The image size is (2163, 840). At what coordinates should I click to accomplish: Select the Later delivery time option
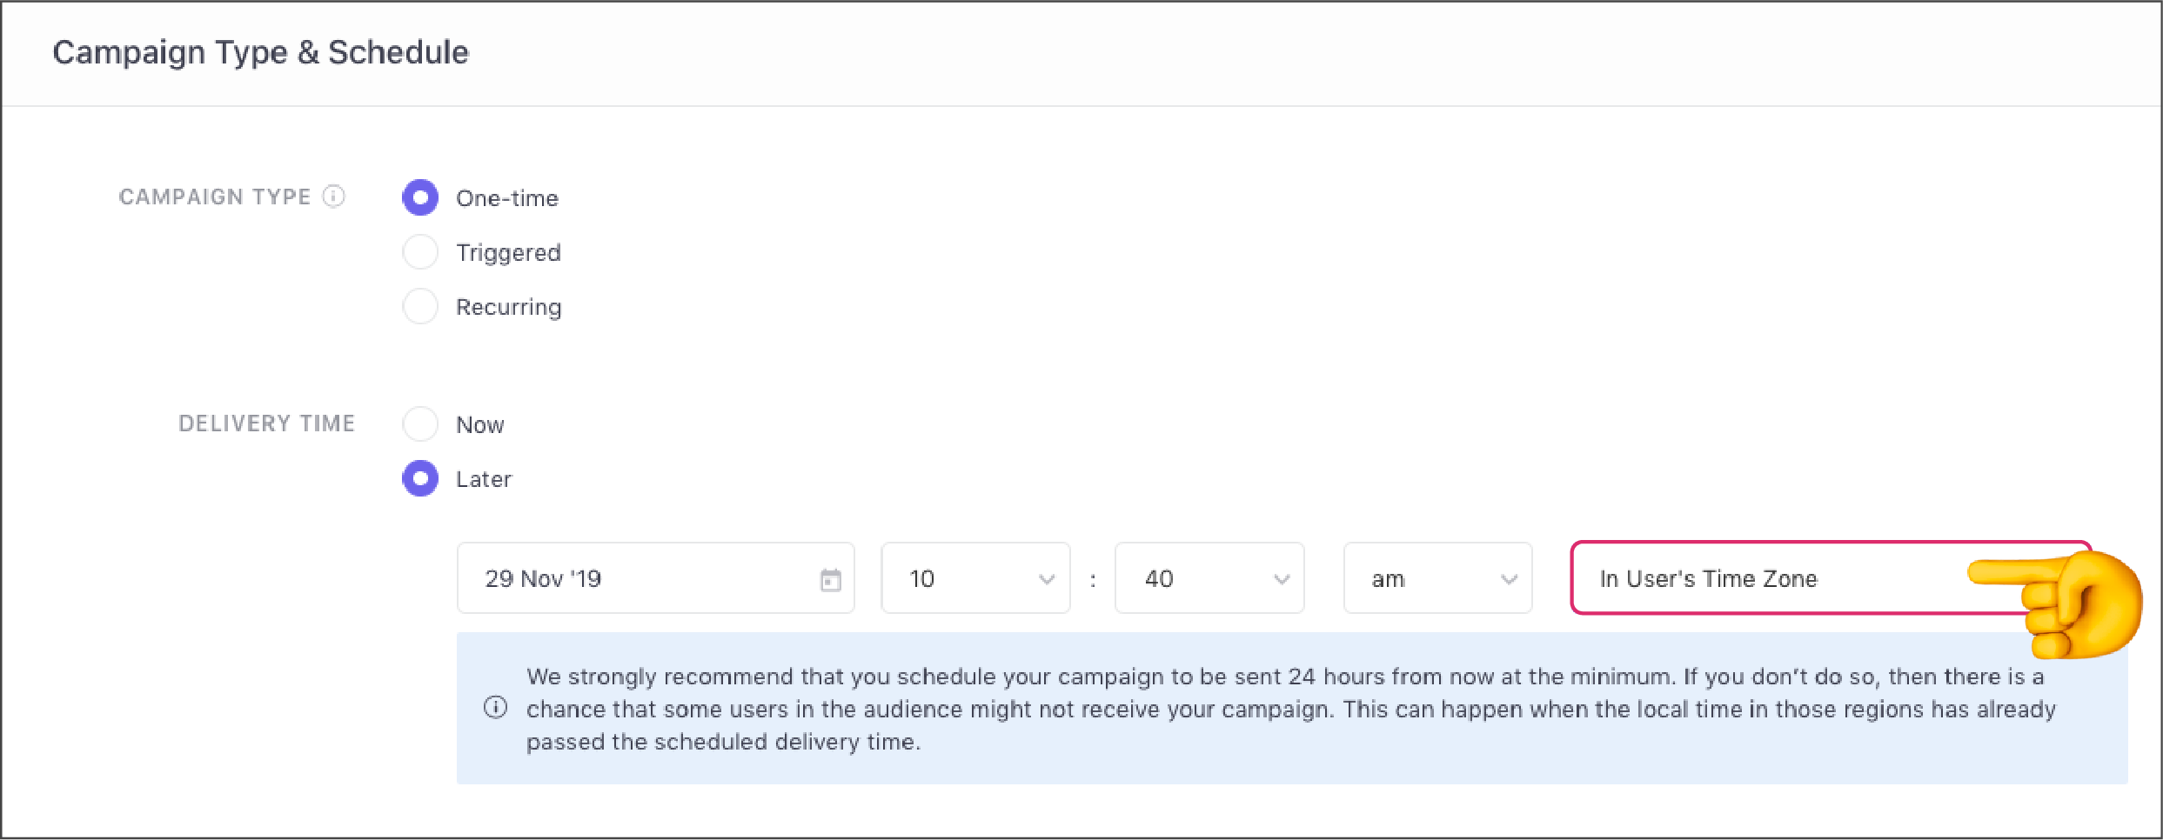coord(420,478)
